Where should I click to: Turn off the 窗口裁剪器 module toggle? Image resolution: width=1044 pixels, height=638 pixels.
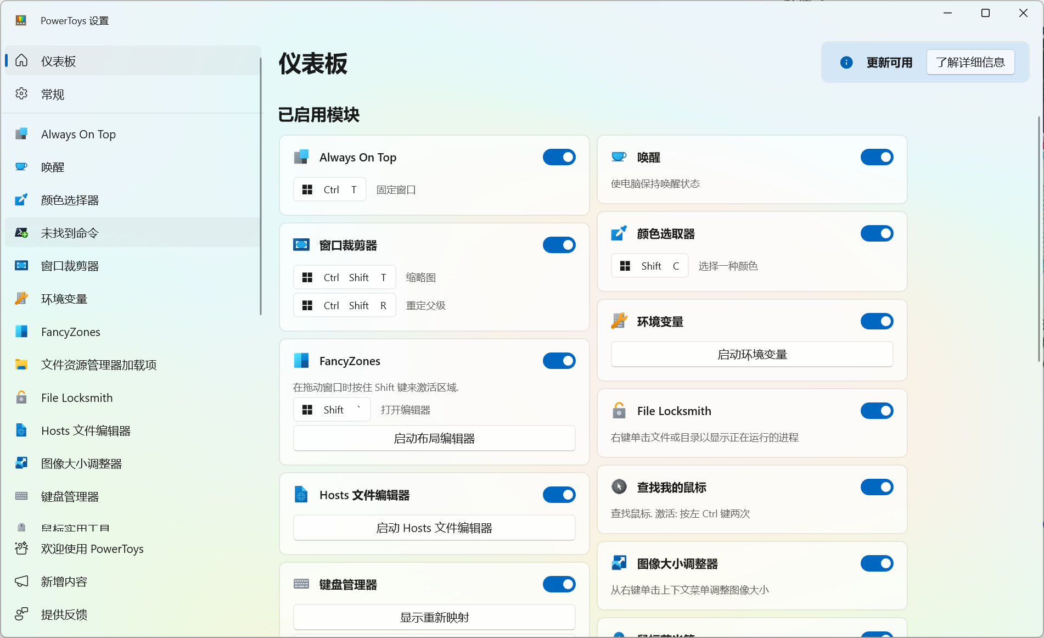559,245
